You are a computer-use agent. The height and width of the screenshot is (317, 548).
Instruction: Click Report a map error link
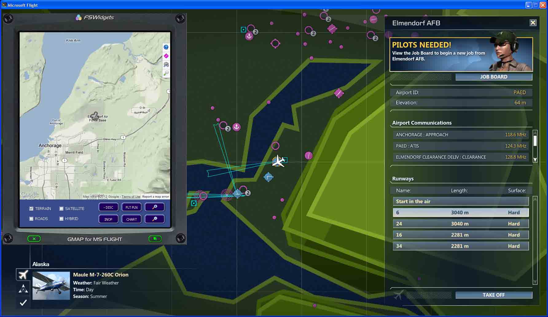click(x=155, y=197)
